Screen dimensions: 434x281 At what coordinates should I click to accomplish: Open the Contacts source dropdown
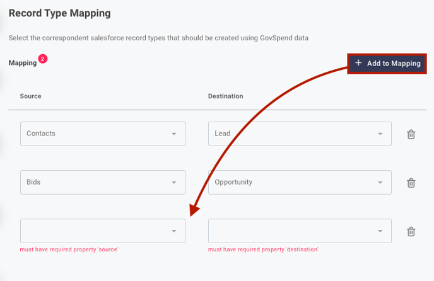(x=103, y=134)
